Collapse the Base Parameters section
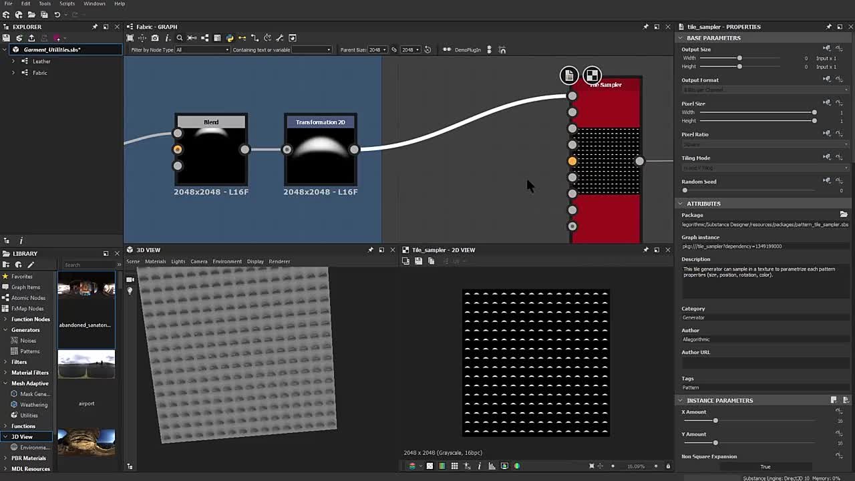Screen dimensions: 855x481 point(681,38)
